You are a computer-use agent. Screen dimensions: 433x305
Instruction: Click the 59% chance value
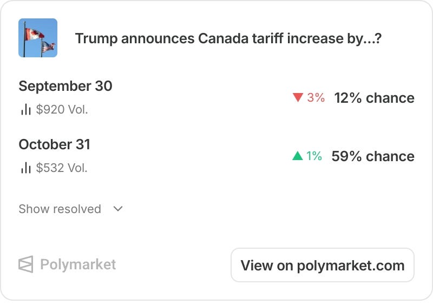tap(373, 156)
